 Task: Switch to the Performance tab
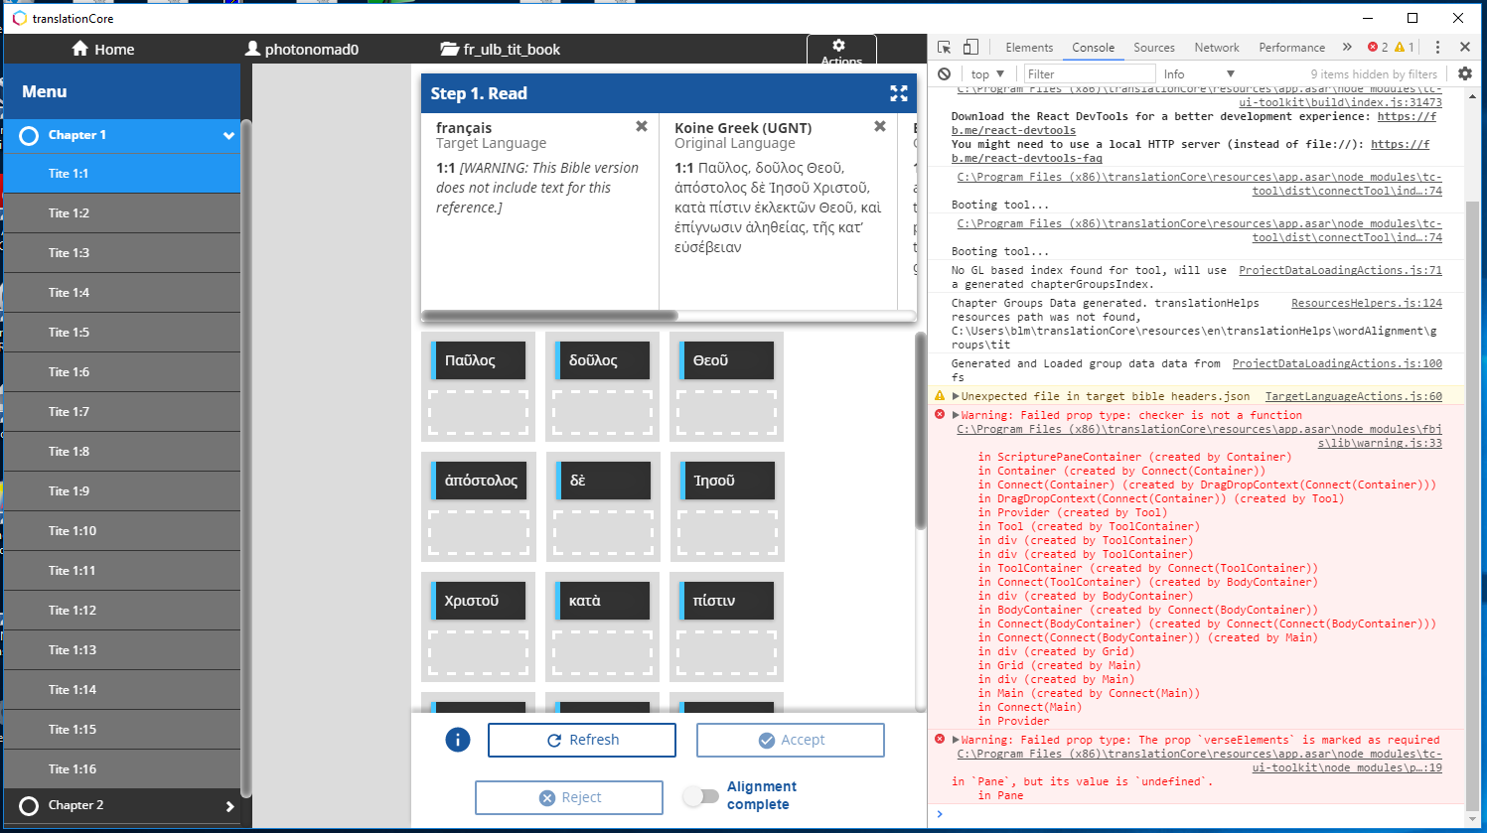[x=1291, y=47]
